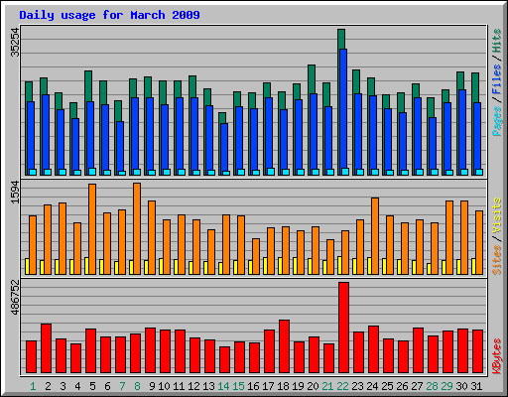Click day label 11 on the x-axis
The image size is (508, 397).
[179, 386]
